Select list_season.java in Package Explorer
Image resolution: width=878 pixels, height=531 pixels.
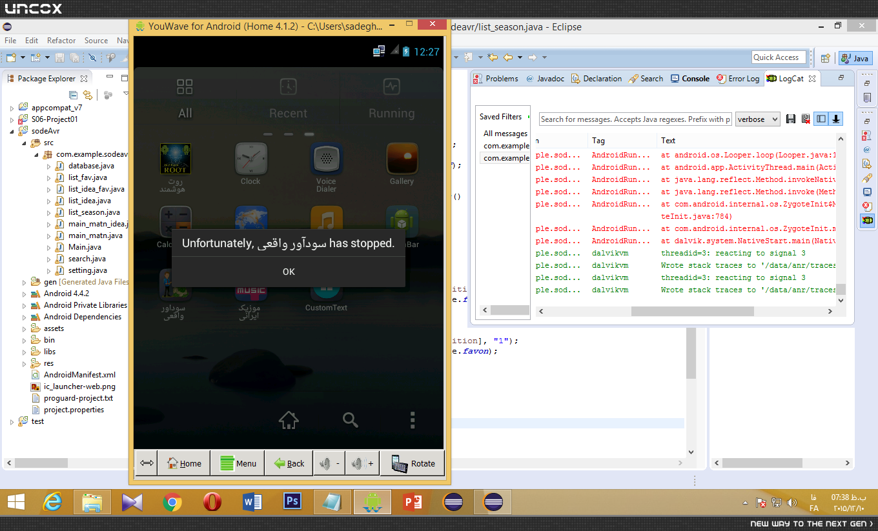(x=94, y=212)
